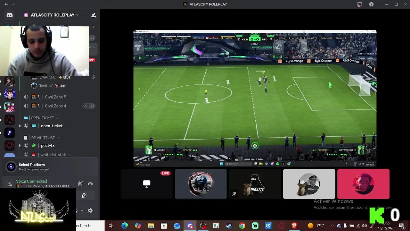Join the Civil Zone 5 voice channel
This screenshot has height=231, width=410.
[55, 97]
